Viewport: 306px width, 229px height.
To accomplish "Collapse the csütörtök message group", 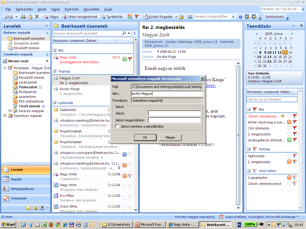I will [x=55, y=103].
